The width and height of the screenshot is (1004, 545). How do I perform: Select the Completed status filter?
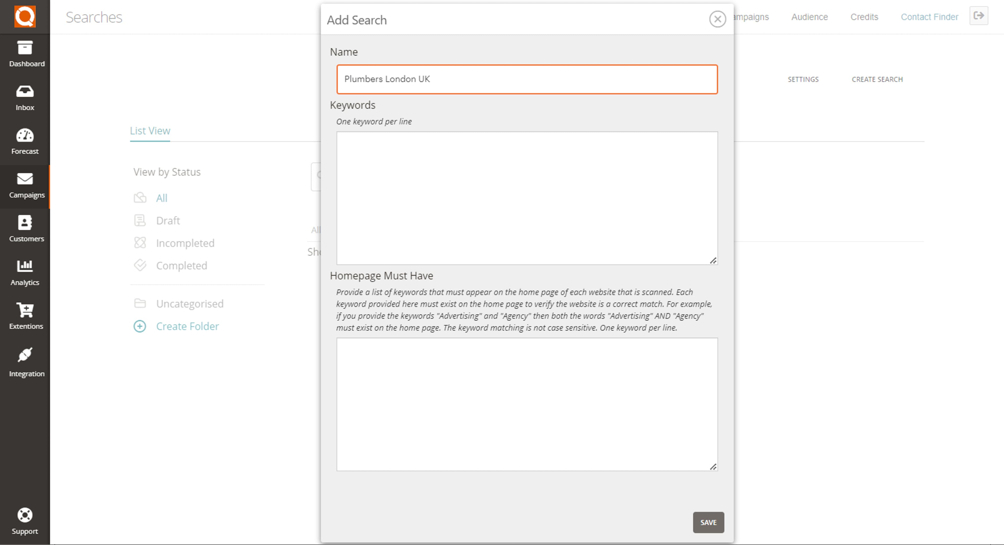tap(181, 266)
